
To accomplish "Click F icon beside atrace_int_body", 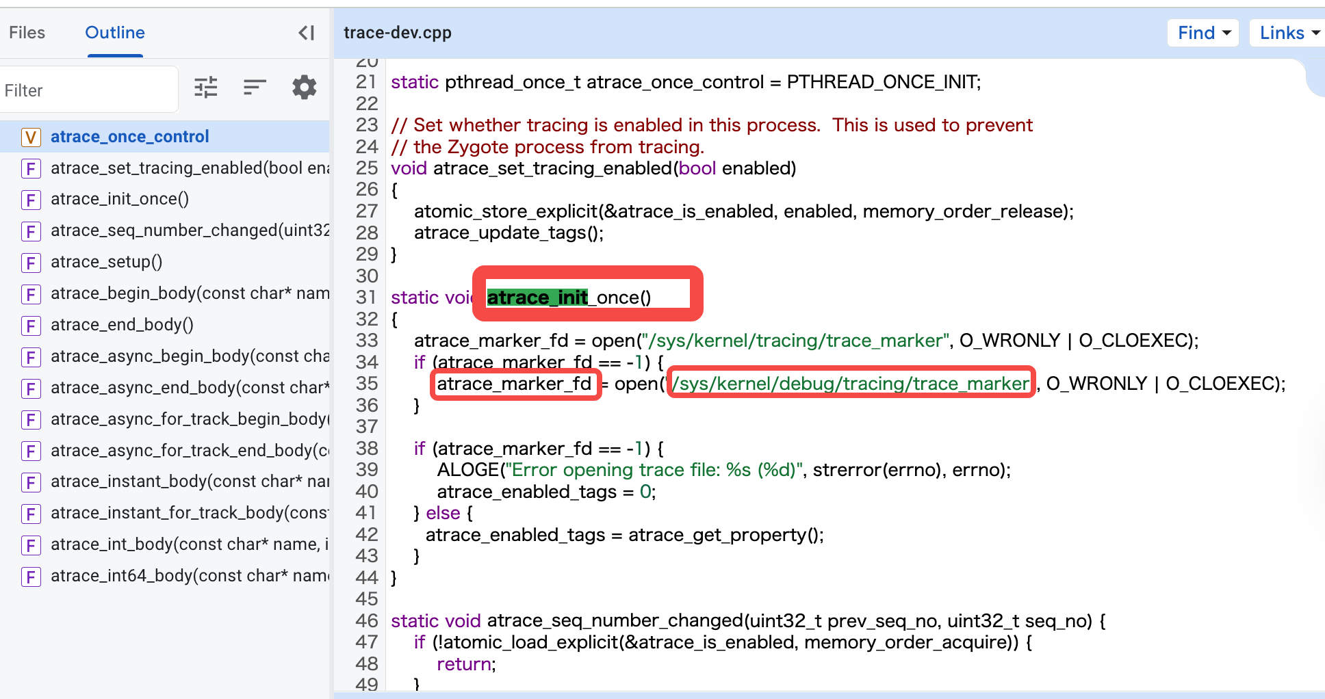I will 31,545.
